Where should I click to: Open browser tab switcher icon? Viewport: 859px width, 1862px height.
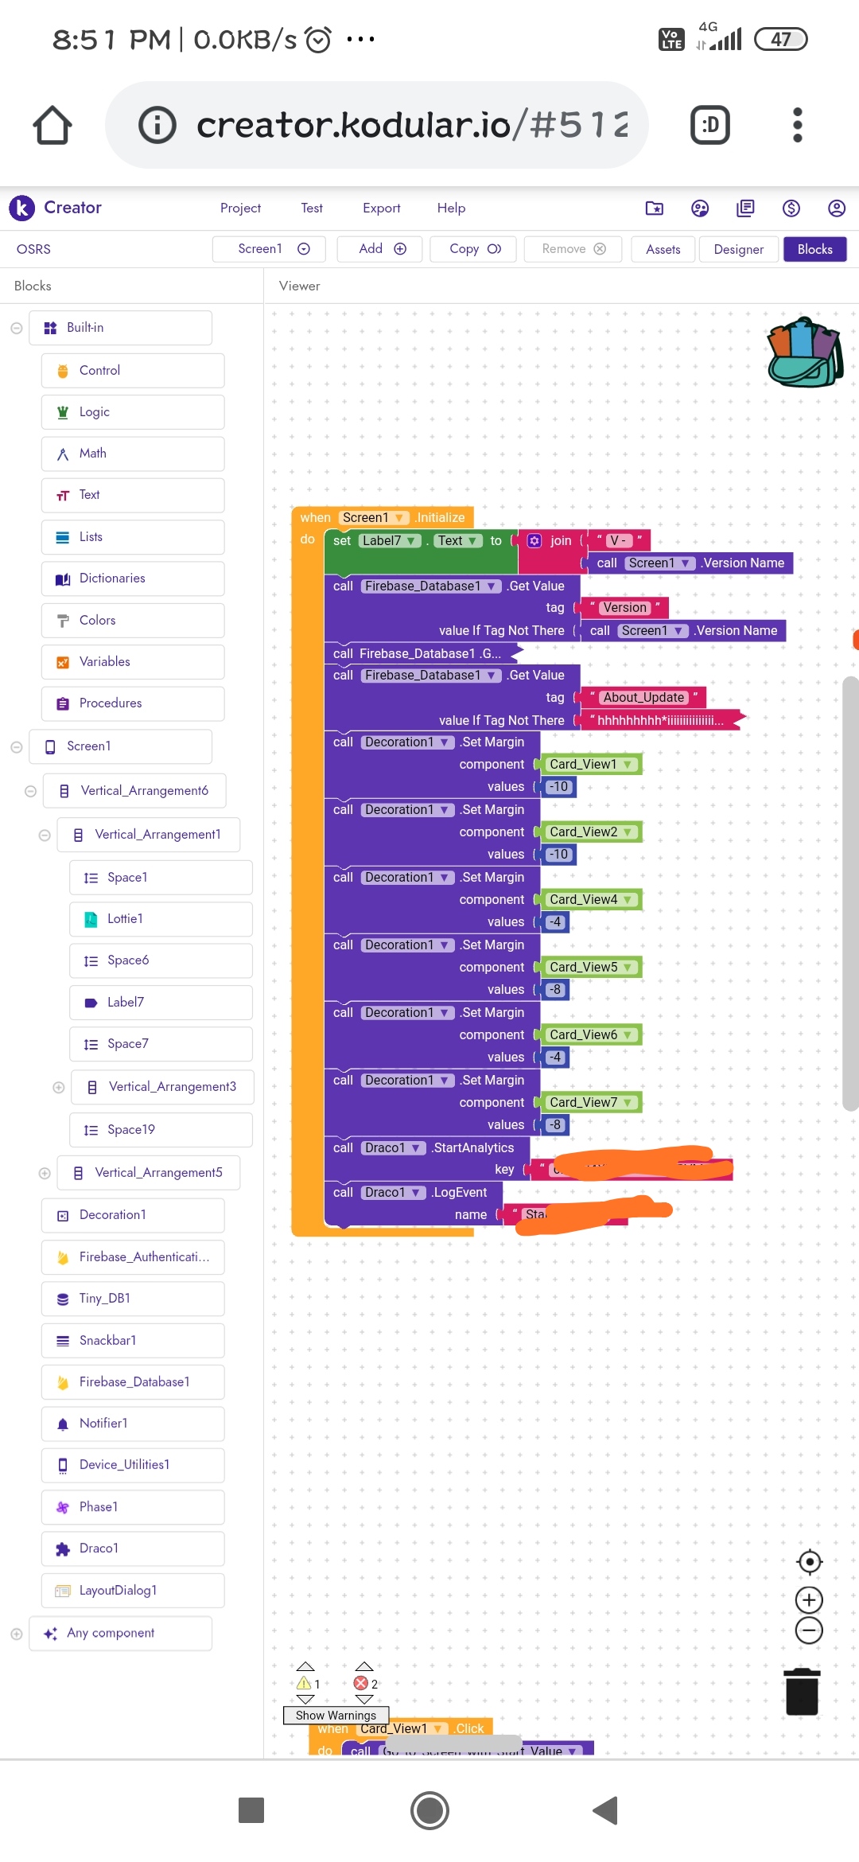click(x=710, y=125)
